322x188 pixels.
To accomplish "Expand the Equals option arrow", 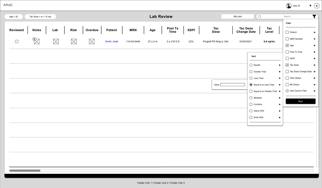I will (x=279, y=65).
